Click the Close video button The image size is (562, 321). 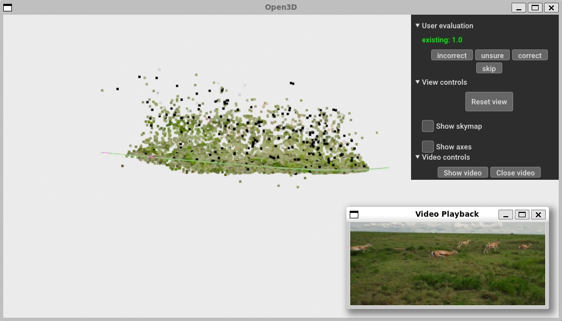[x=515, y=173]
